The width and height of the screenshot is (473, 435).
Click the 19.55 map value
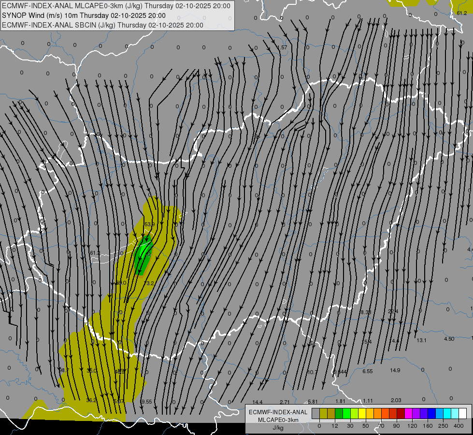point(146,402)
